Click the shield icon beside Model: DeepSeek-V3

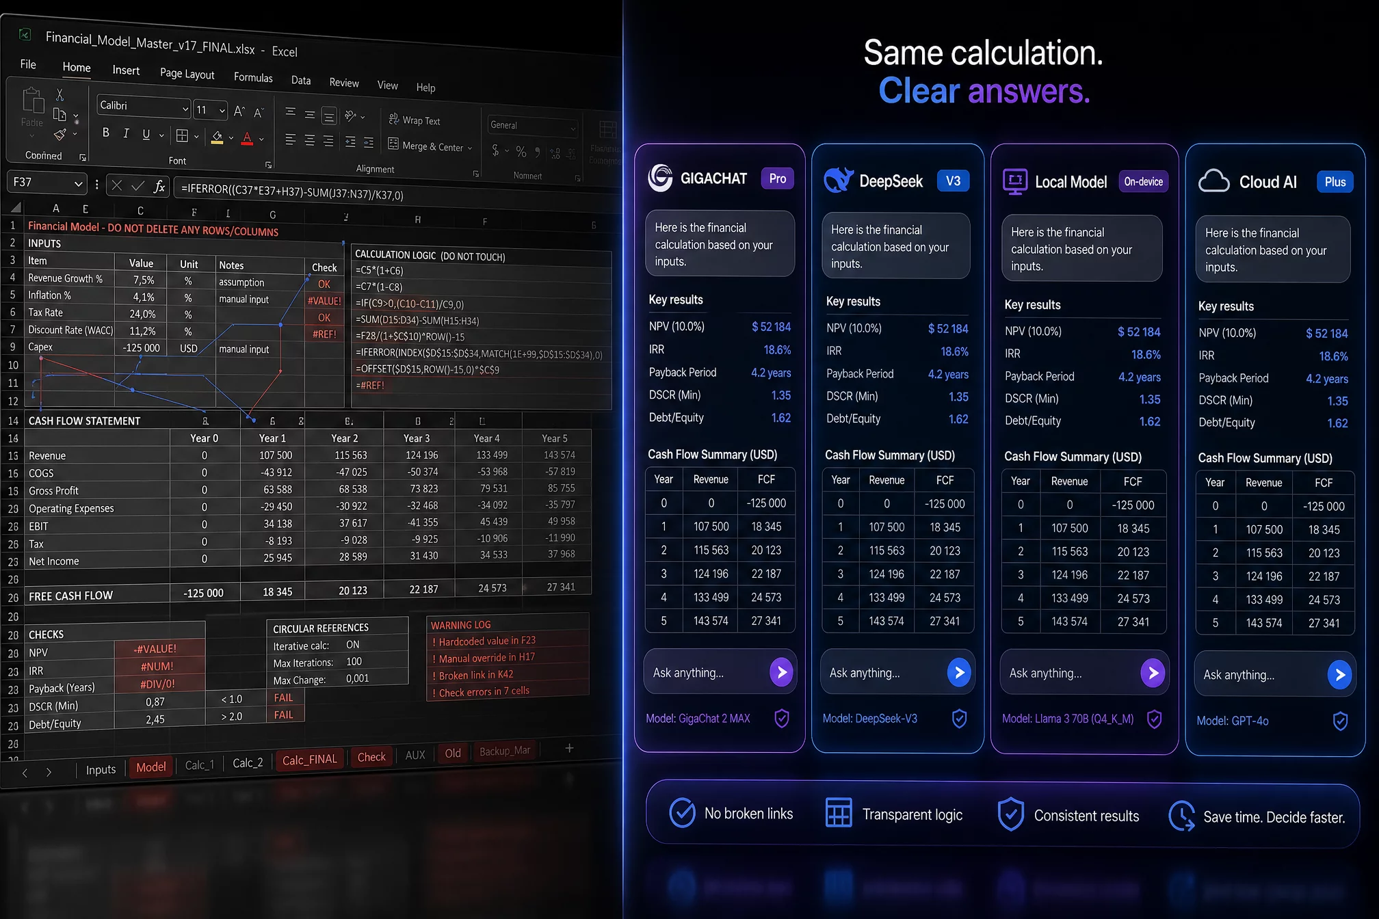959,719
